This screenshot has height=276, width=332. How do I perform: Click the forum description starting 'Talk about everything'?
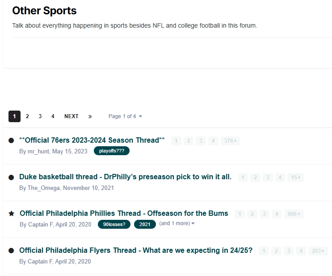pos(134,25)
